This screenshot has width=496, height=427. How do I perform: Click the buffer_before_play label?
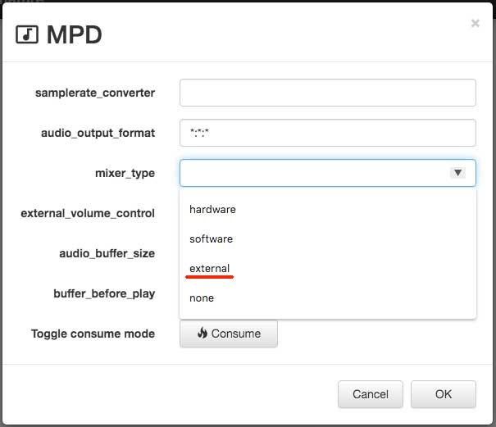tap(104, 294)
